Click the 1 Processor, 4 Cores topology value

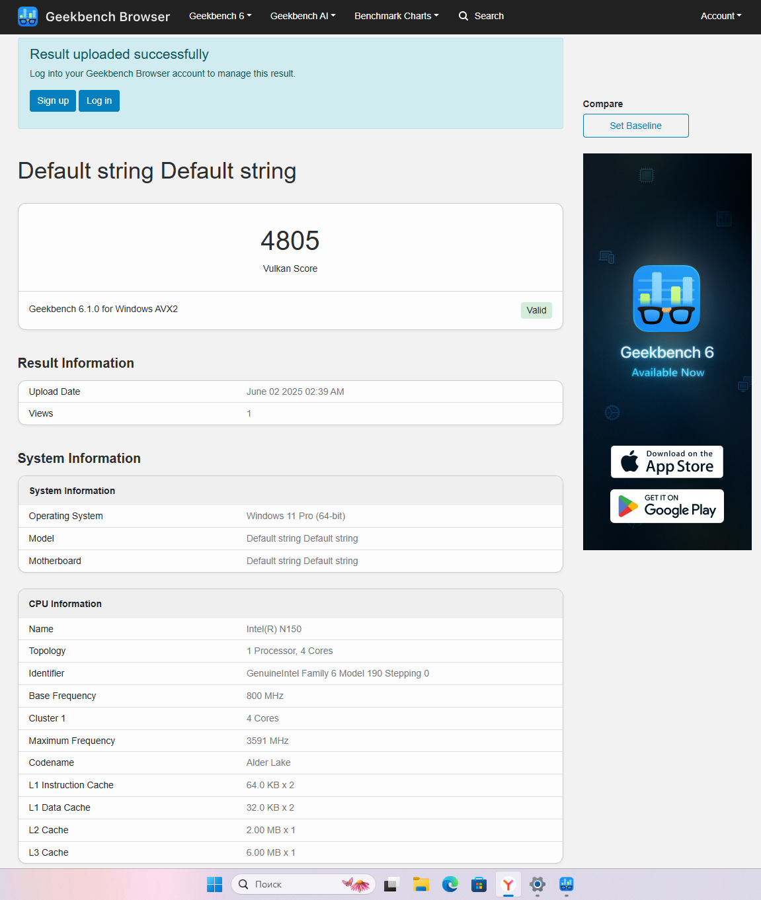290,651
